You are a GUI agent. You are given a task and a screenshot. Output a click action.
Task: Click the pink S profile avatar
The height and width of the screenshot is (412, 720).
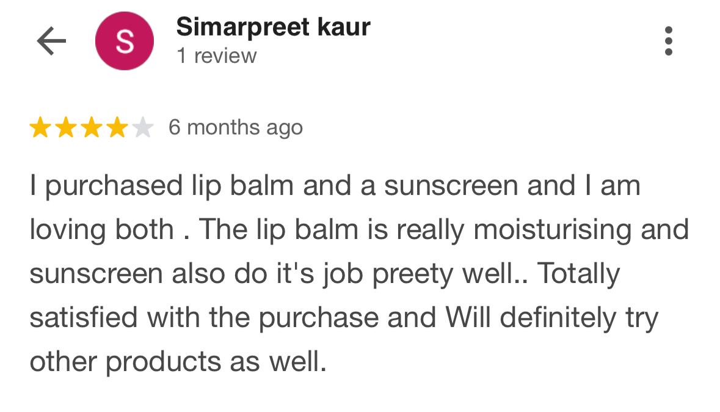pos(125,41)
